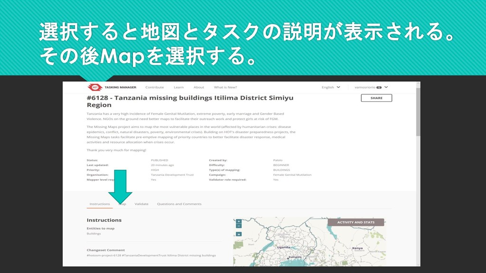Click the Changeset Comment label

(x=106, y=250)
